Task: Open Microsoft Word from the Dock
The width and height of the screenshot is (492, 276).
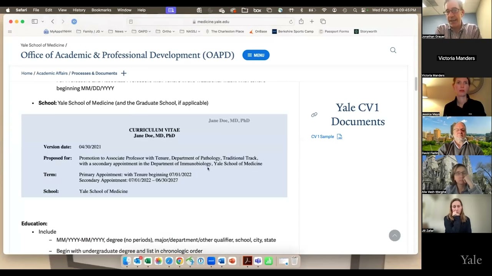Action: click(x=221, y=261)
